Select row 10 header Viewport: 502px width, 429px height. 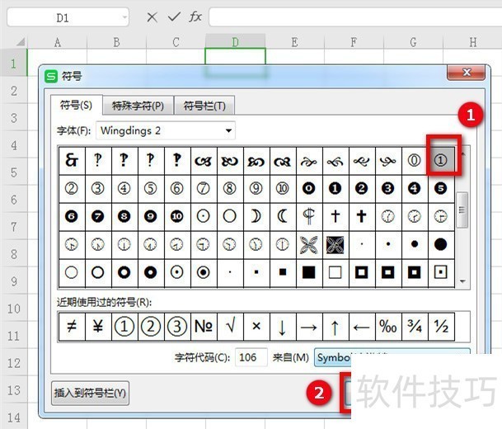coord(14,309)
